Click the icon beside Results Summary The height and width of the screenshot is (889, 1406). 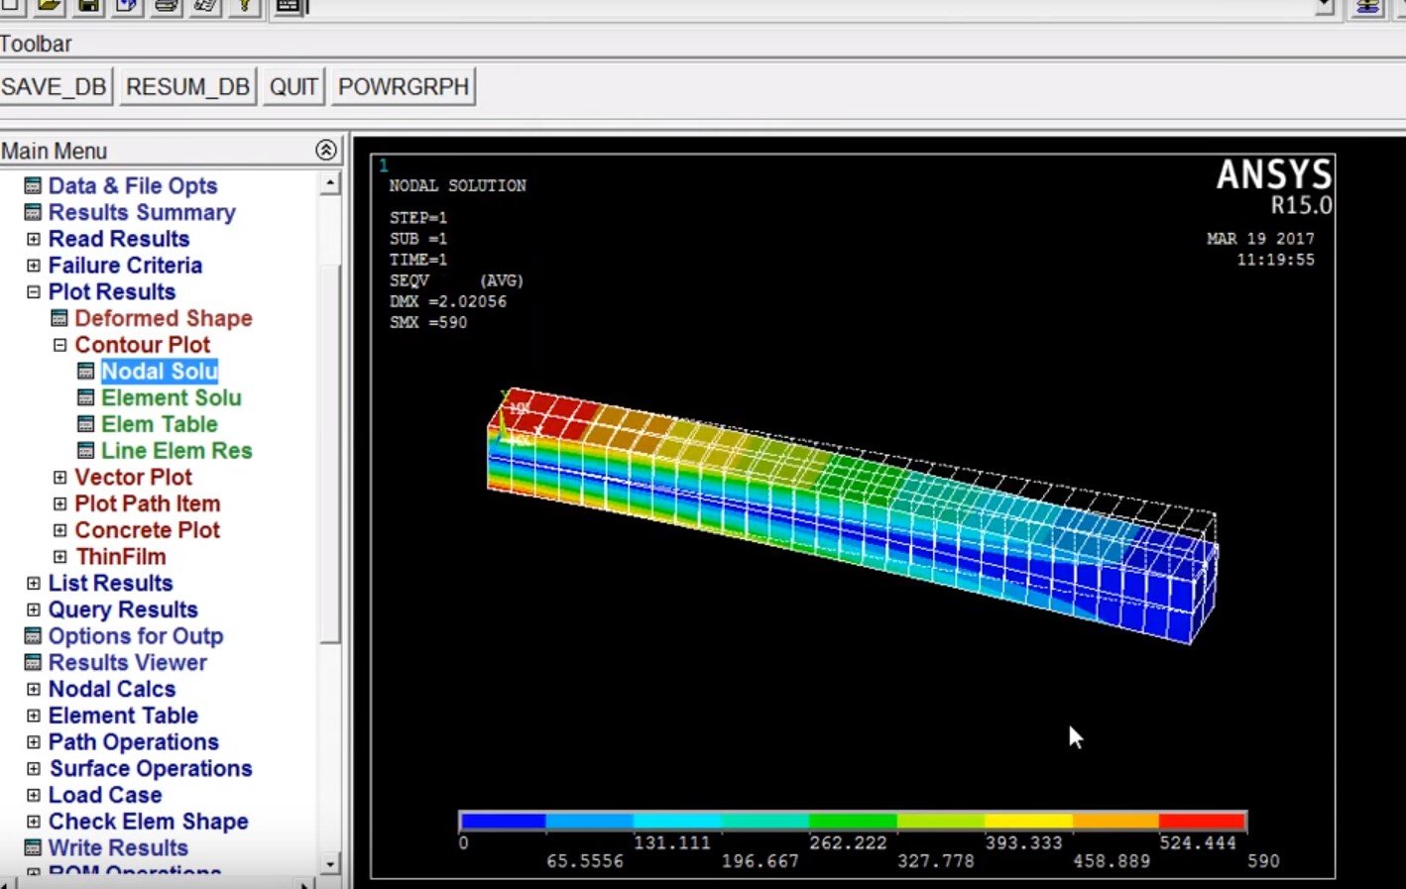[33, 212]
